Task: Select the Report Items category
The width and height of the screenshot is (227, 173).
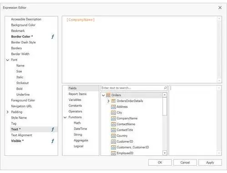Action: [77, 94]
